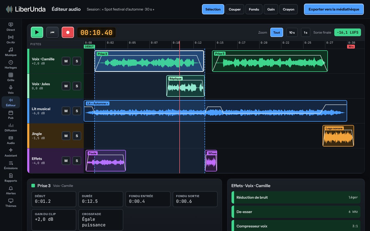Open the Compresseur voix effect
The image size is (370, 231).
[x=296, y=226]
